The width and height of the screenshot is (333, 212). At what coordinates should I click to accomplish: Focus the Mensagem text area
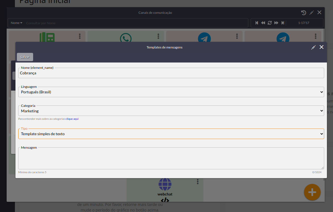pyautogui.click(x=171, y=158)
